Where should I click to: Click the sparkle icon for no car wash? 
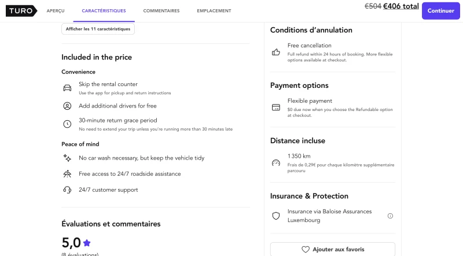click(x=67, y=158)
